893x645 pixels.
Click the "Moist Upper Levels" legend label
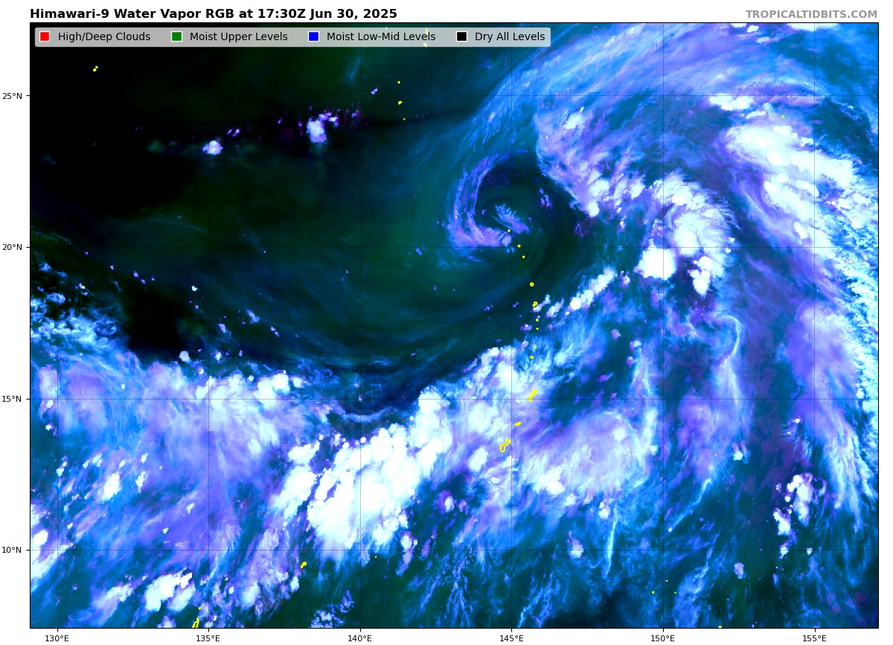click(x=238, y=36)
